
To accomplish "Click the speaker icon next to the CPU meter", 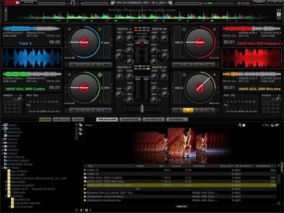I will (201, 3).
